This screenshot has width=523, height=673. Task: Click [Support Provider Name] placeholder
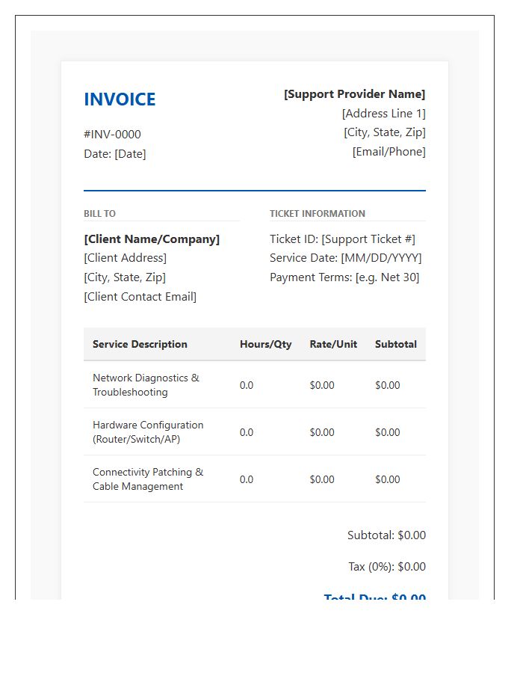pyautogui.click(x=355, y=94)
